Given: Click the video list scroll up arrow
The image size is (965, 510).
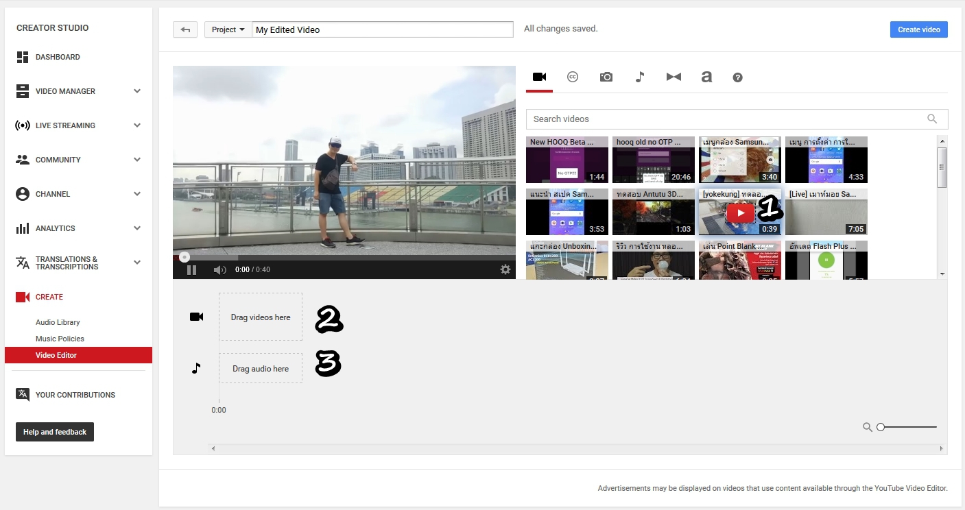Looking at the screenshot, I should pyautogui.click(x=942, y=141).
